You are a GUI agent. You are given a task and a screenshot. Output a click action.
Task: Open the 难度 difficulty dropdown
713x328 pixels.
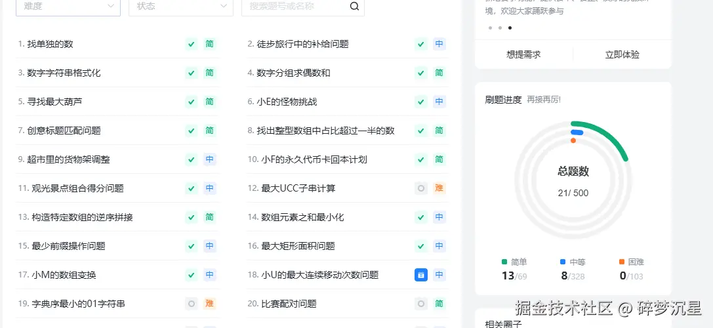coord(68,7)
